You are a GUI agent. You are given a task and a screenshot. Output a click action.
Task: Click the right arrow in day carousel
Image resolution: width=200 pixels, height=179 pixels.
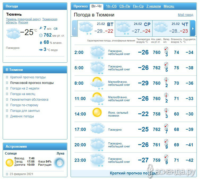193,28
